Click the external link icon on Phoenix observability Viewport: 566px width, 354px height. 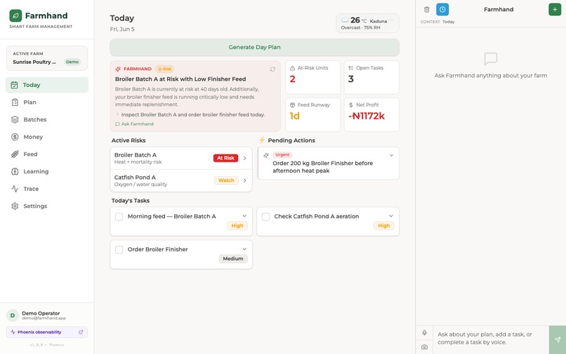pos(81,332)
